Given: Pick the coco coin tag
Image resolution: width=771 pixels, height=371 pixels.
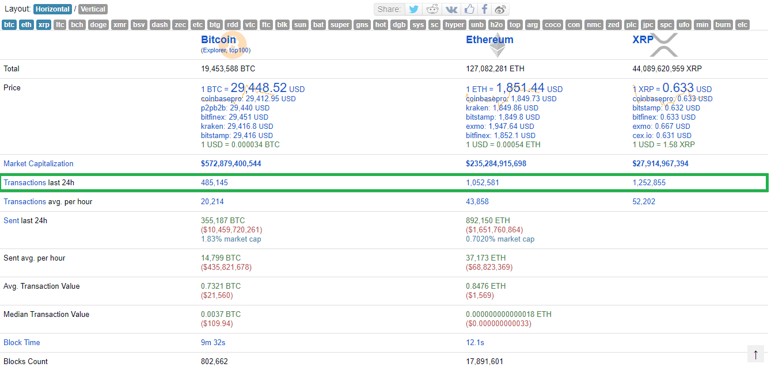Looking at the screenshot, I should pyautogui.click(x=553, y=25).
